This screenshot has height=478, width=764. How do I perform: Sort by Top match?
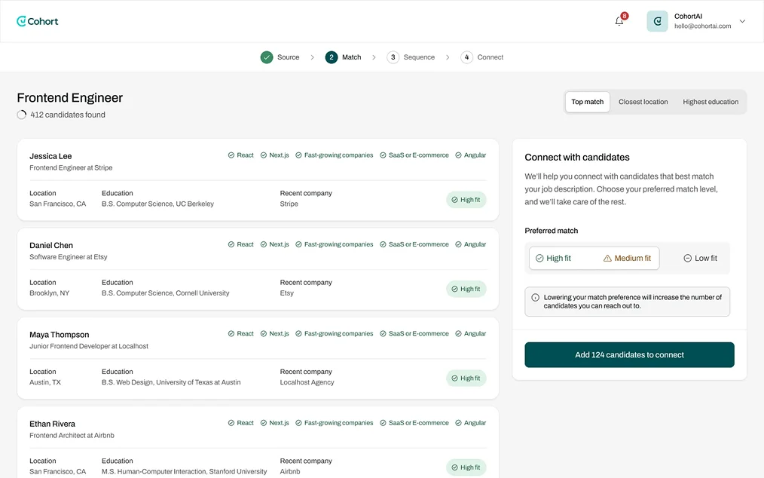[x=587, y=102]
